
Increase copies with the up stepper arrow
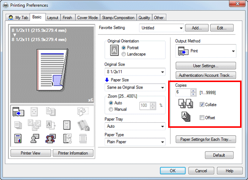[x=193, y=90]
